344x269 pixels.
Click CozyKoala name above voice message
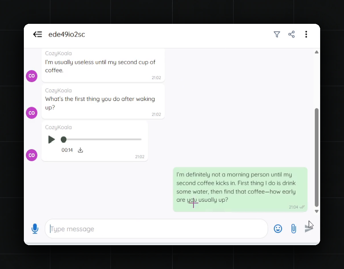[59, 127]
